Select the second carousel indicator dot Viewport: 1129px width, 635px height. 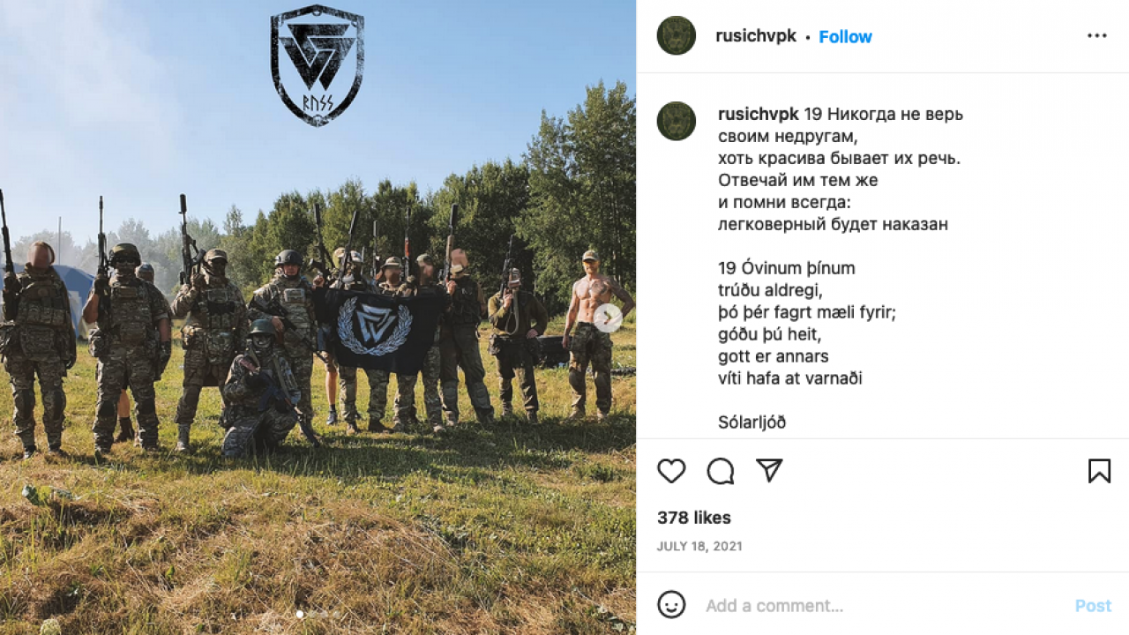click(311, 614)
